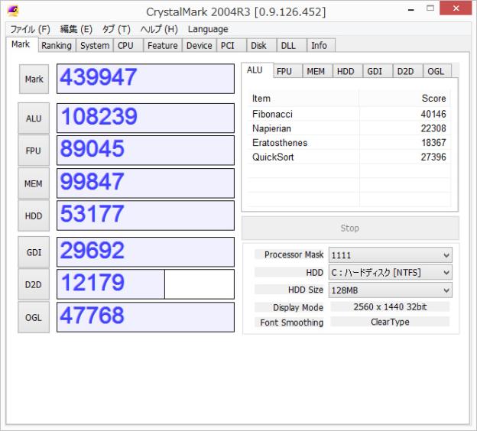Select the FPU detail tab
Image resolution: width=477 pixels, height=431 pixels.
[x=287, y=71]
